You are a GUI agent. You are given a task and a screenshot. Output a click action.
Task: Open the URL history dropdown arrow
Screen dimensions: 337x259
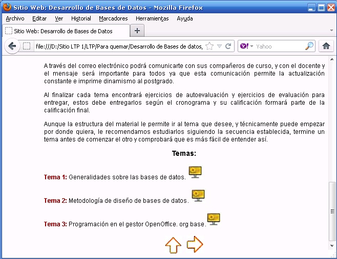coord(219,46)
